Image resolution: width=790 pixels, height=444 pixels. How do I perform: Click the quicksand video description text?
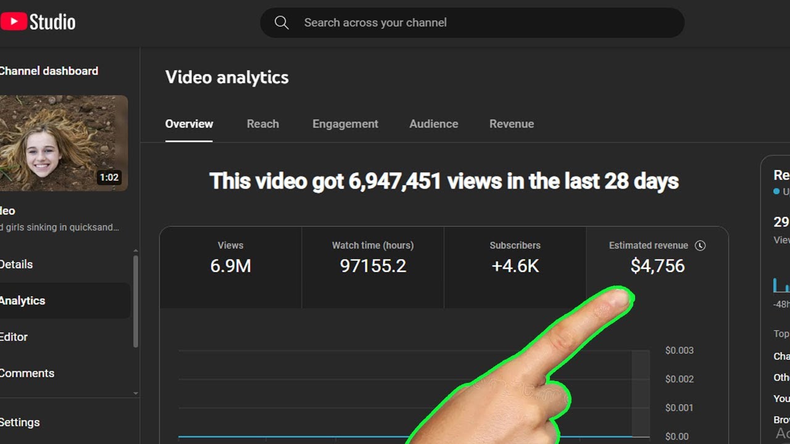tap(59, 228)
